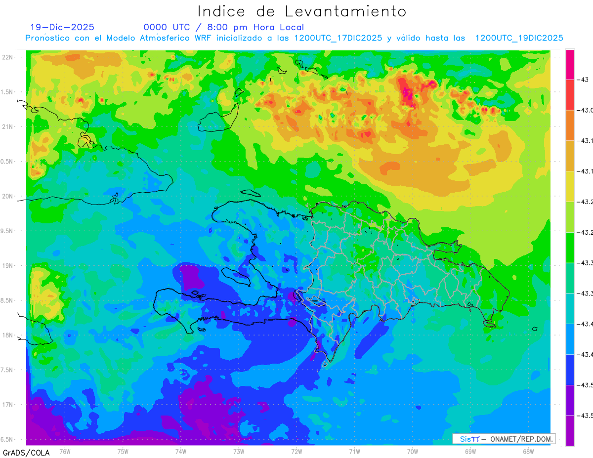Click the "68W" longitude label

click(x=528, y=451)
